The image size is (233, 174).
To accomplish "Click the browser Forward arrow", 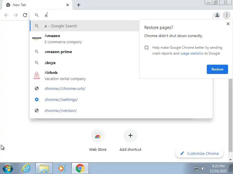I will tap(16, 15).
